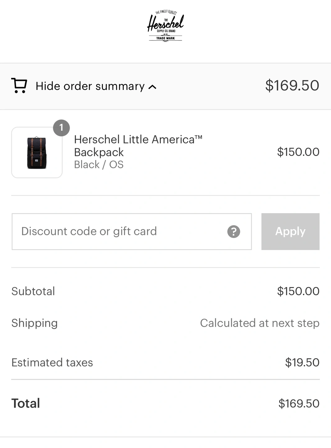
Task: Click the Subtotal amount of $150.00
Action: [x=298, y=292]
